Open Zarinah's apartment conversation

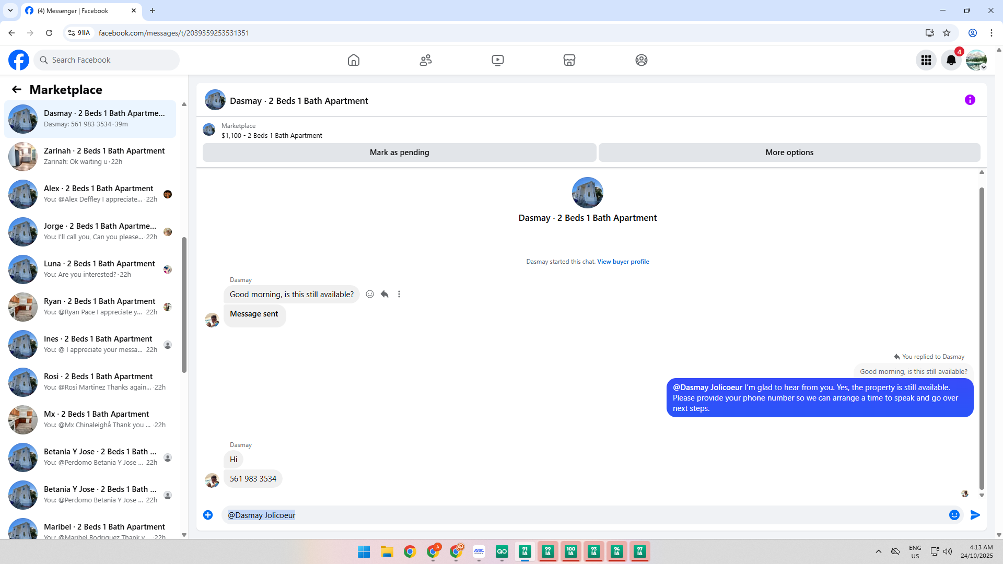pyautogui.click(x=90, y=157)
